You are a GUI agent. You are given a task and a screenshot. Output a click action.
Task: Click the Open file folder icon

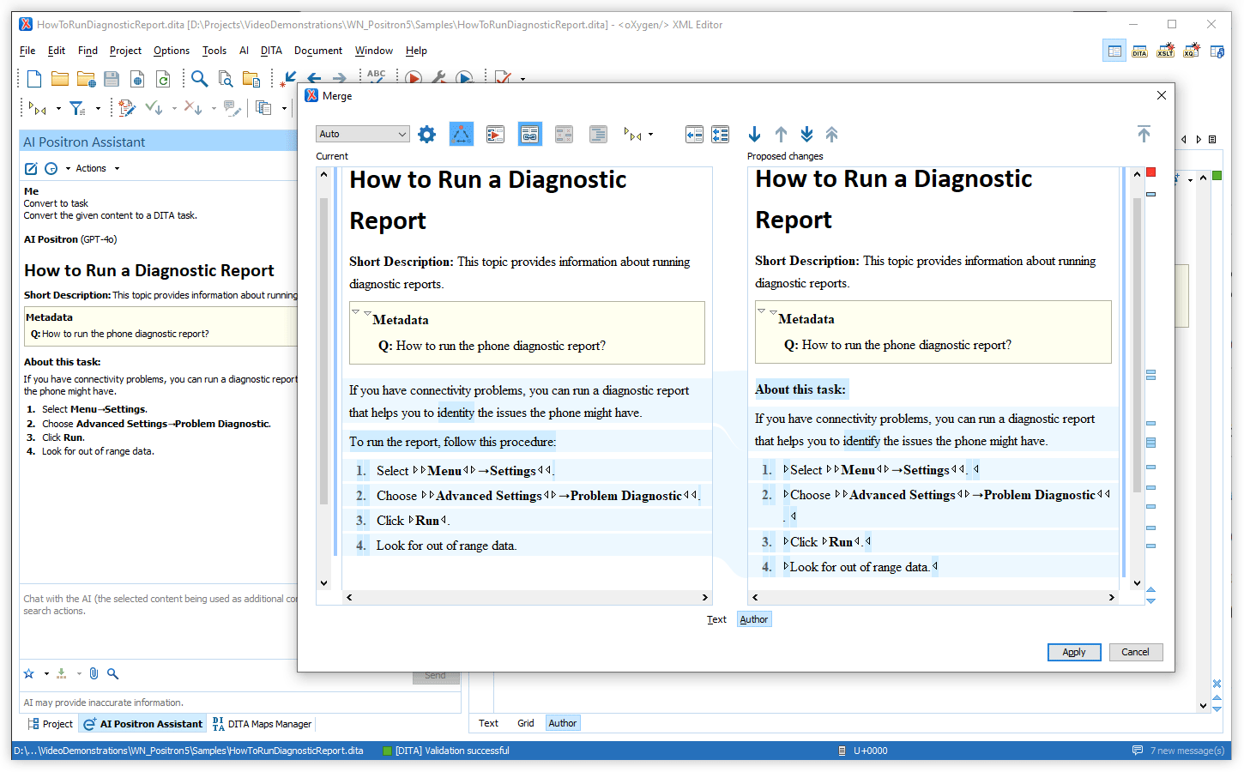pyautogui.click(x=60, y=79)
